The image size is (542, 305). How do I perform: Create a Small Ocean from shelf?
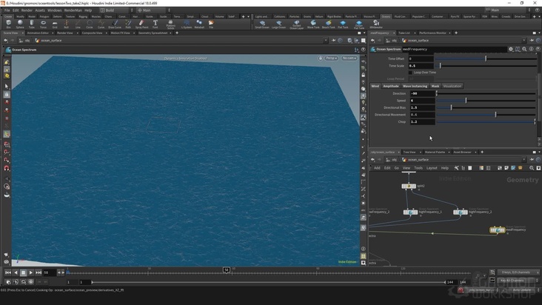262,24
